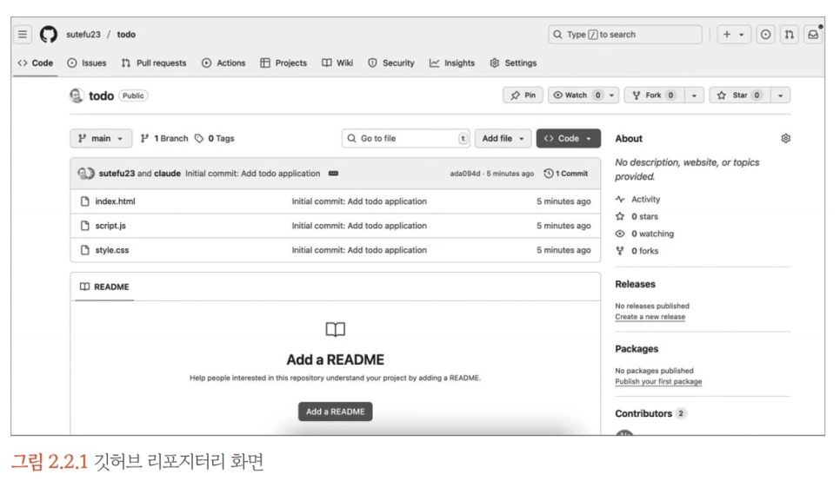
Task: Click commit message in the script.js row
Action: (x=359, y=226)
